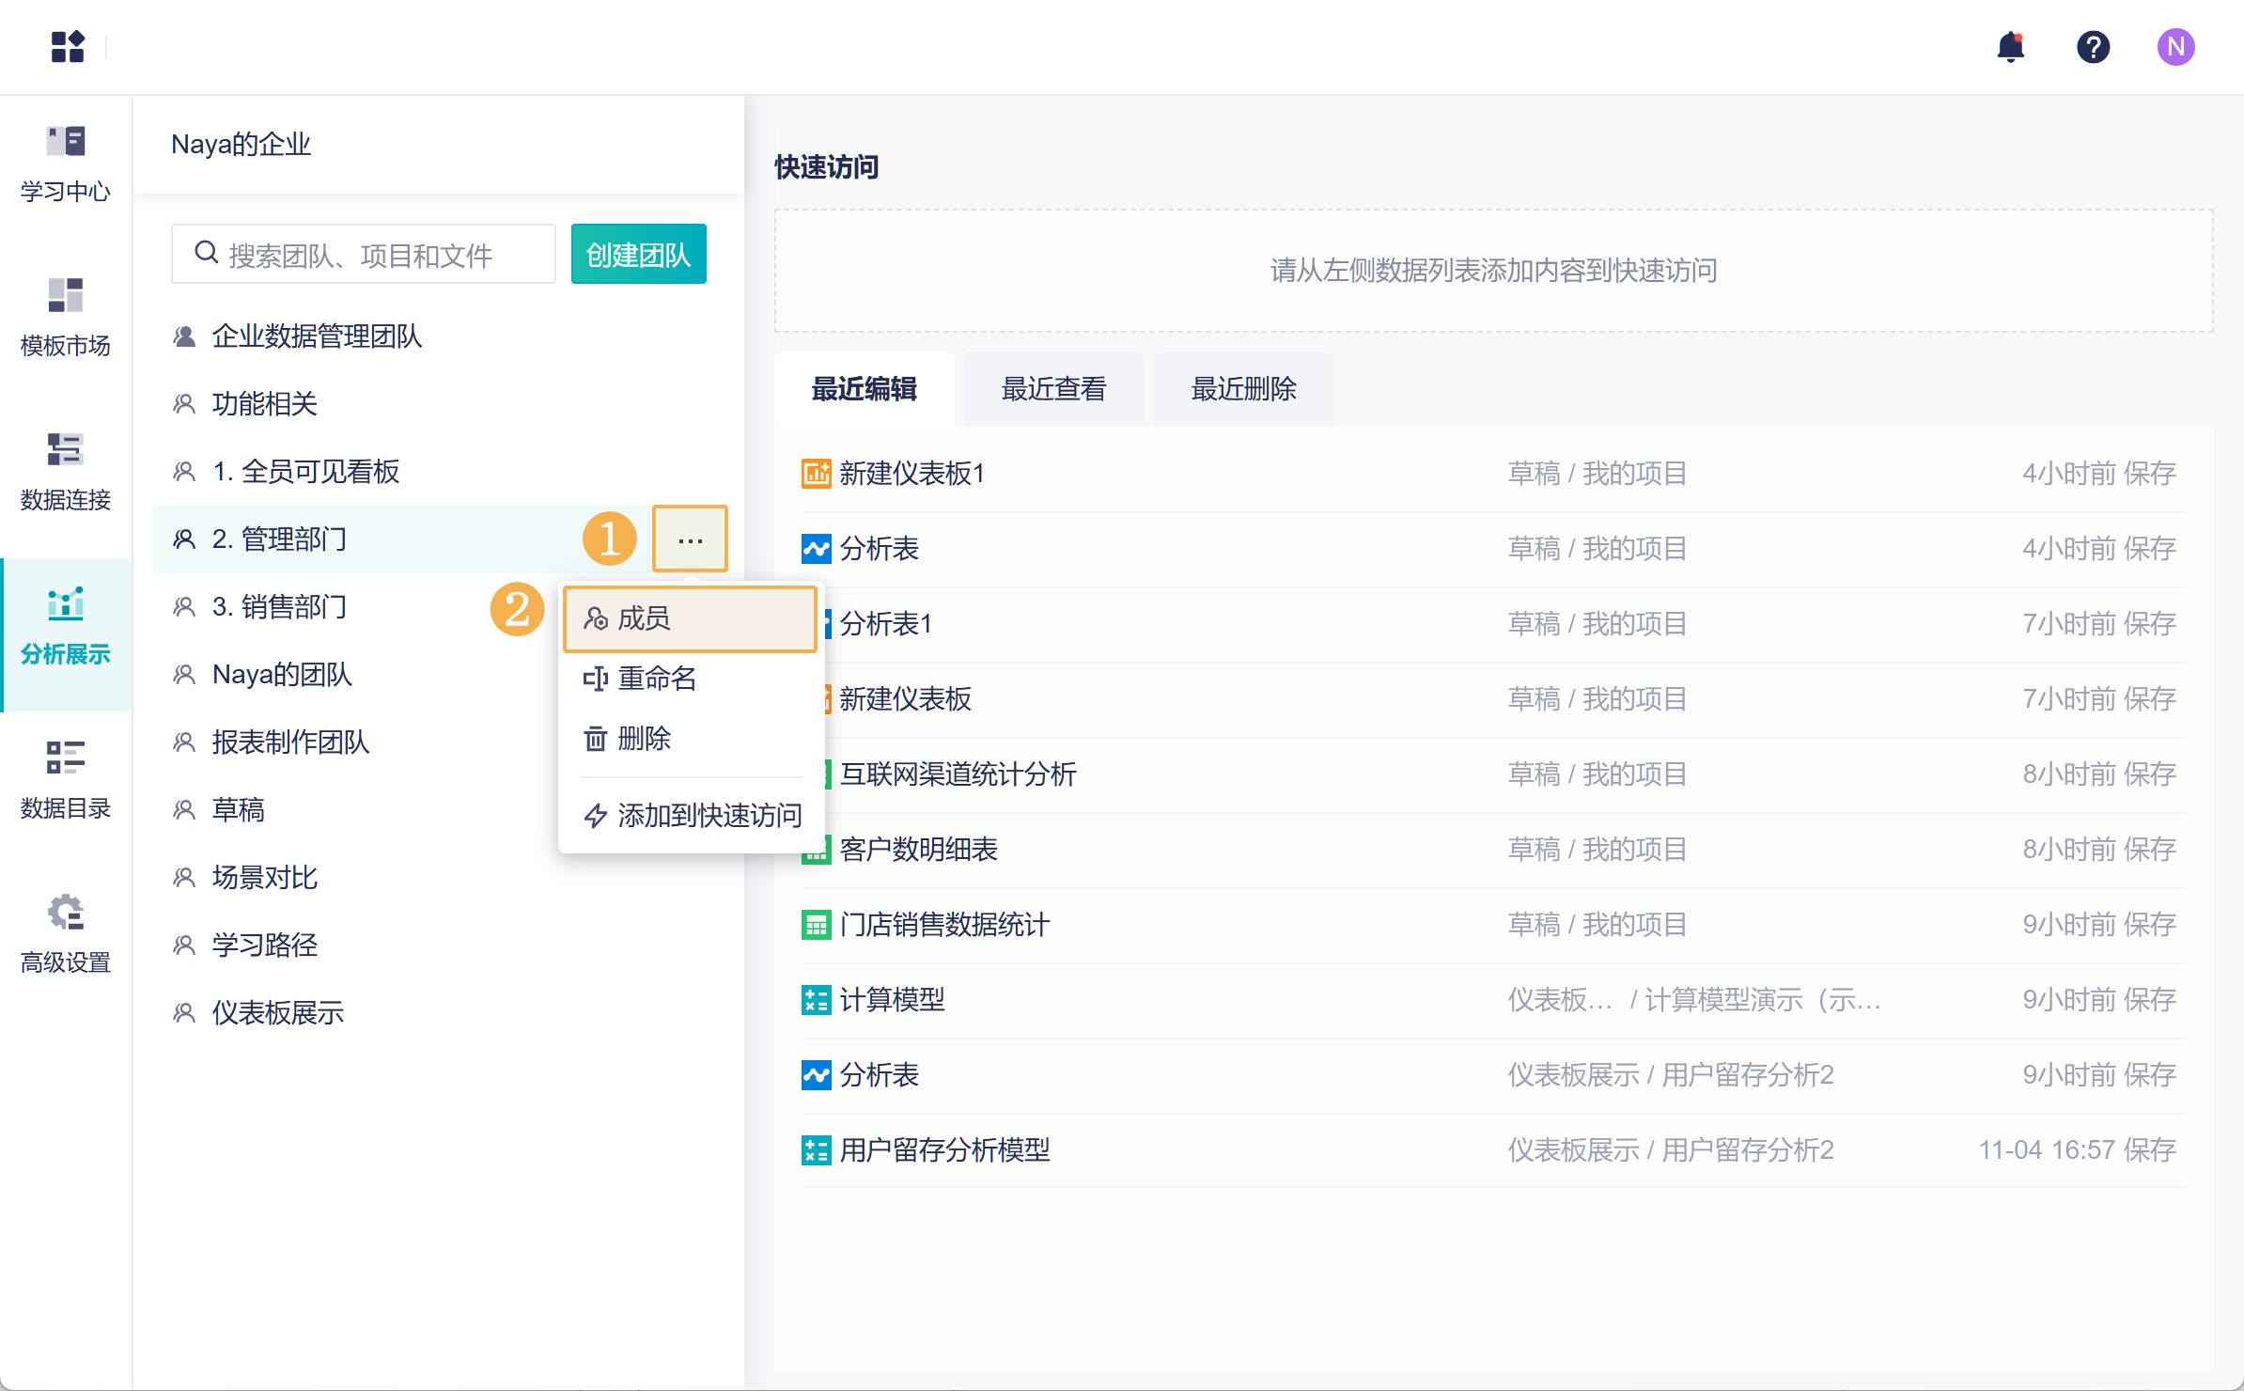Image resolution: width=2244 pixels, height=1391 pixels.
Task: Open 高级设置 in the sidebar
Action: [x=66, y=935]
